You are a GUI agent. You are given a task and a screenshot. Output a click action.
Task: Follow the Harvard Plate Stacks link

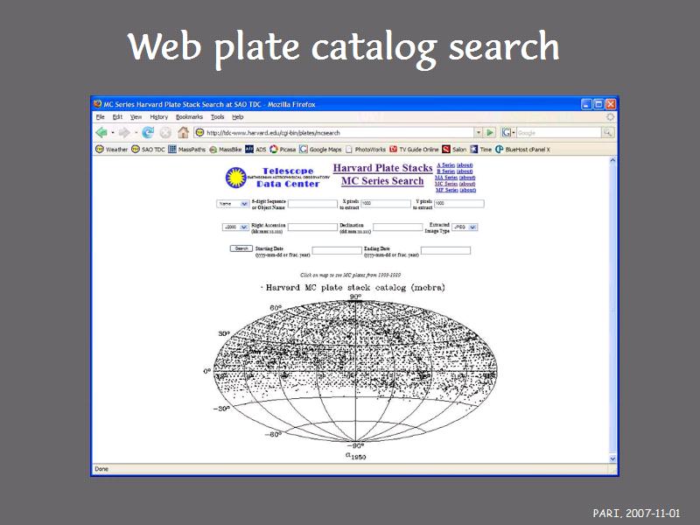tap(382, 168)
